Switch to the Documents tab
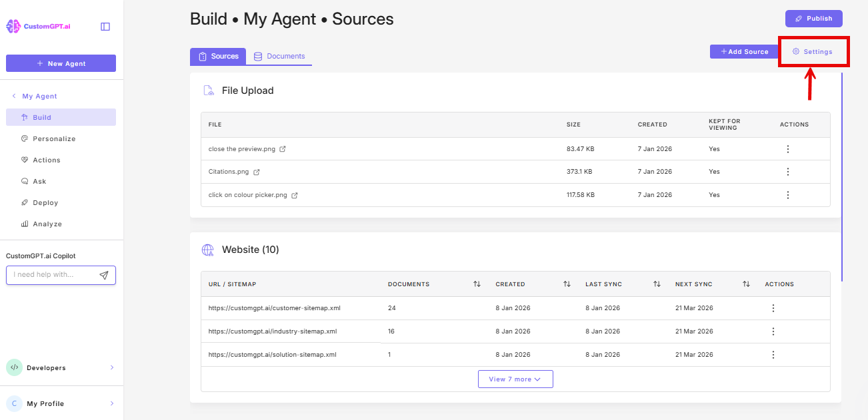Viewport: 868px width, 420px height. pyautogui.click(x=279, y=57)
